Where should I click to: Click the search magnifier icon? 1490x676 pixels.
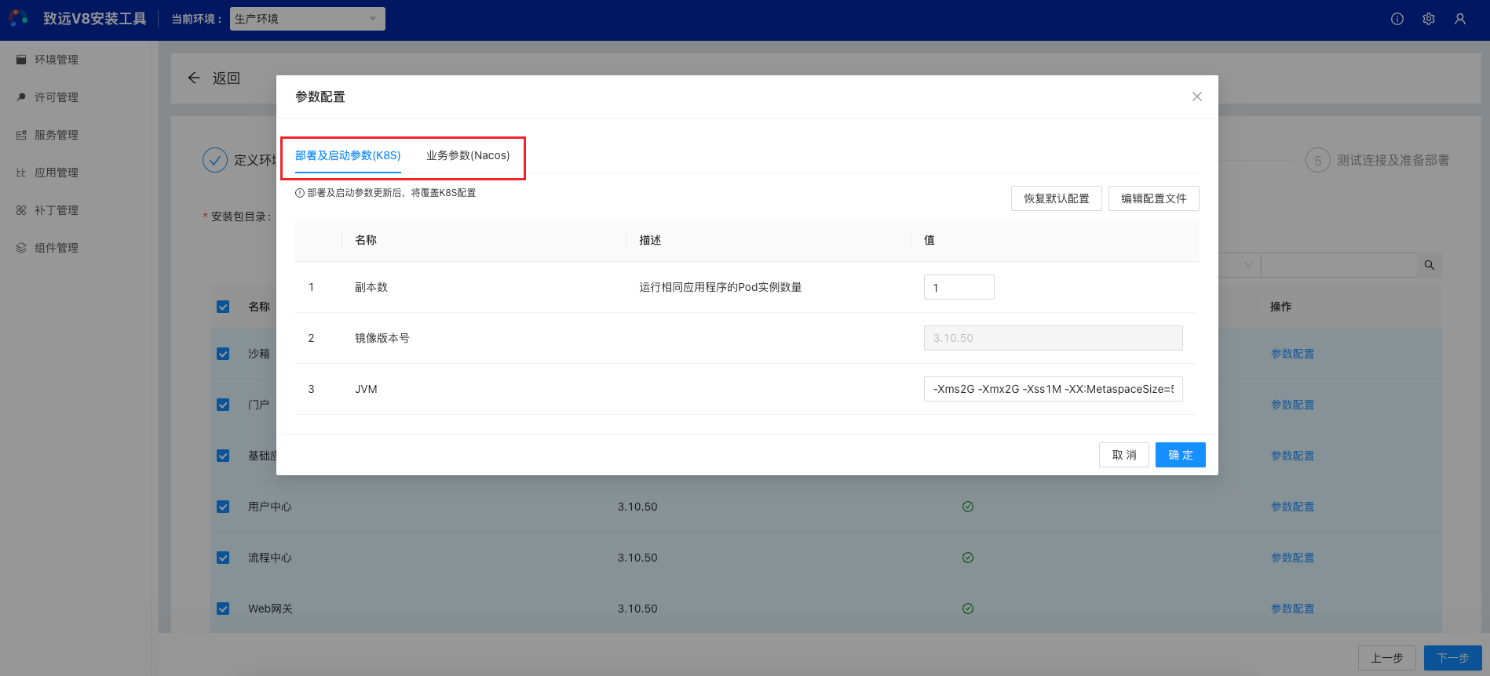pos(1429,265)
